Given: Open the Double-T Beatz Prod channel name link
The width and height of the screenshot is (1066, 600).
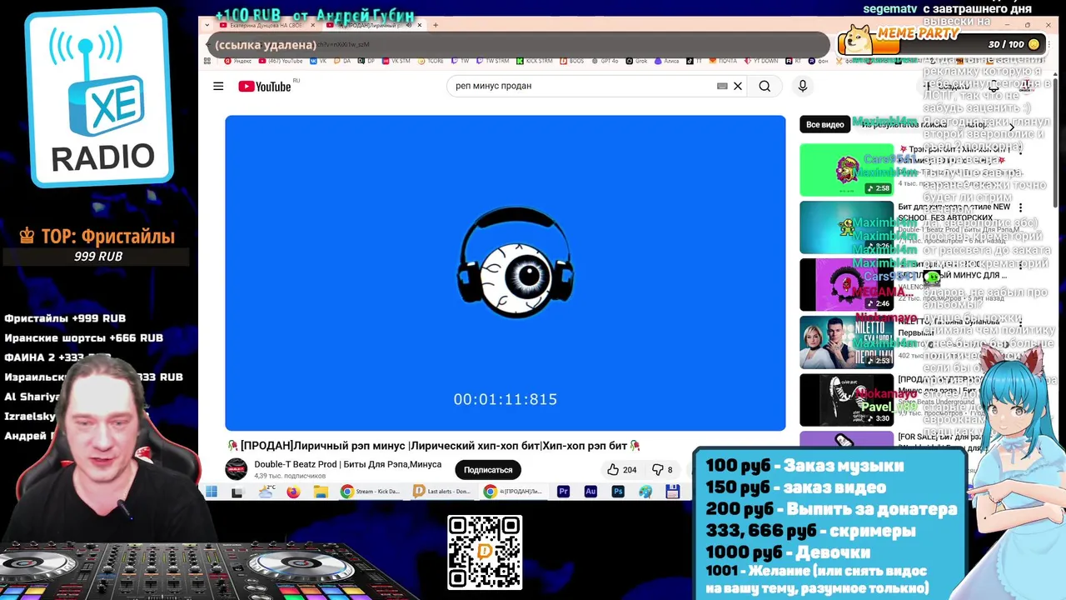Looking at the screenshot, I should [348, 464].
